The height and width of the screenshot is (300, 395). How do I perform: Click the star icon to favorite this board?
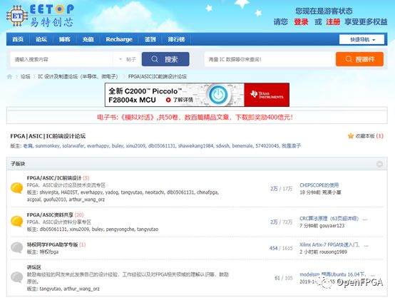tap(351, 136)
